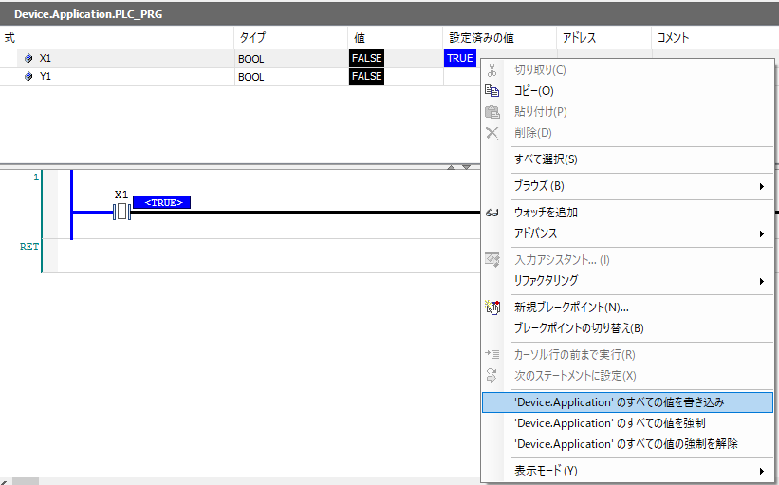Click the horizontal scrollbar thumb at bottom
The height and width of the screenshot is (485, 779).
point(25,481)
